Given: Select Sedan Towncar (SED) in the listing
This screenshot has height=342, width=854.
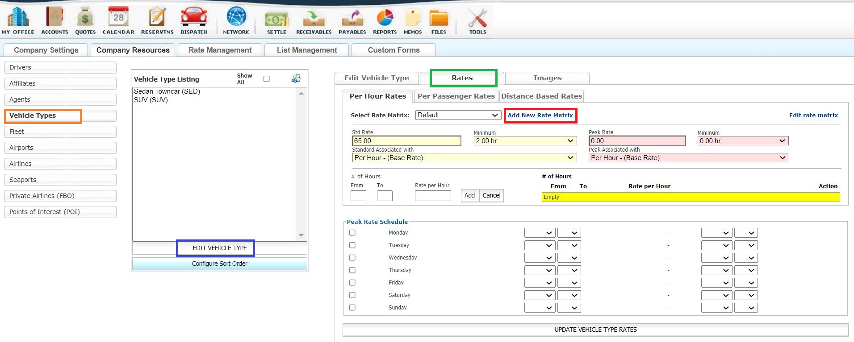Looking at the screenshot, I should [167, 91].
